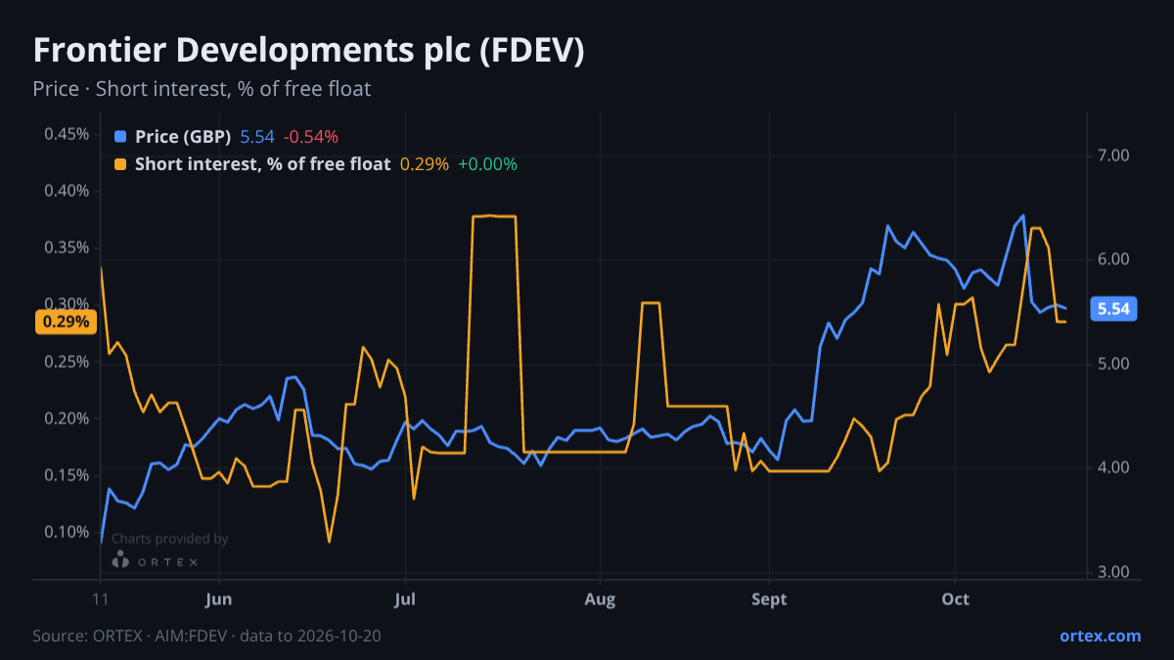1174x660 pixels.
Task: Open the ortex.com link
Action: 1101,636
